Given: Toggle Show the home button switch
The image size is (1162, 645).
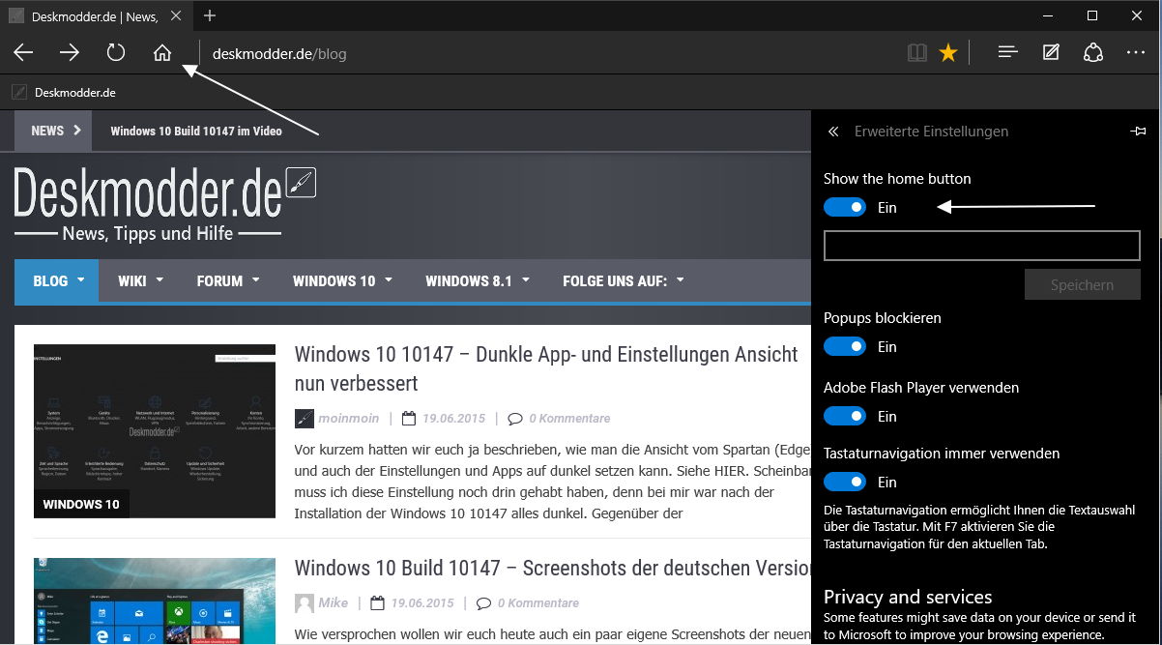Looking at the screenshot, I should pyautogui.click(x=845, y=207).
